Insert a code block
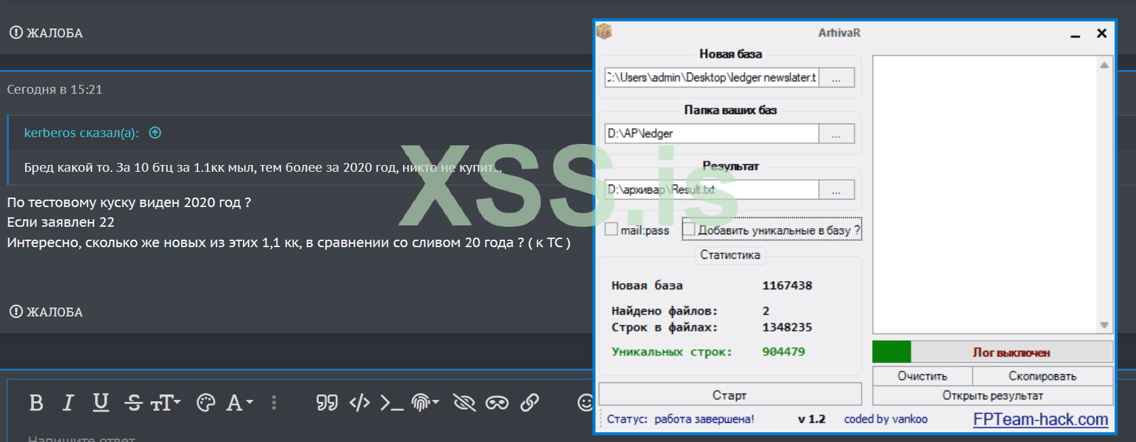Screen dimensions: 1136x442 (360, 403)
